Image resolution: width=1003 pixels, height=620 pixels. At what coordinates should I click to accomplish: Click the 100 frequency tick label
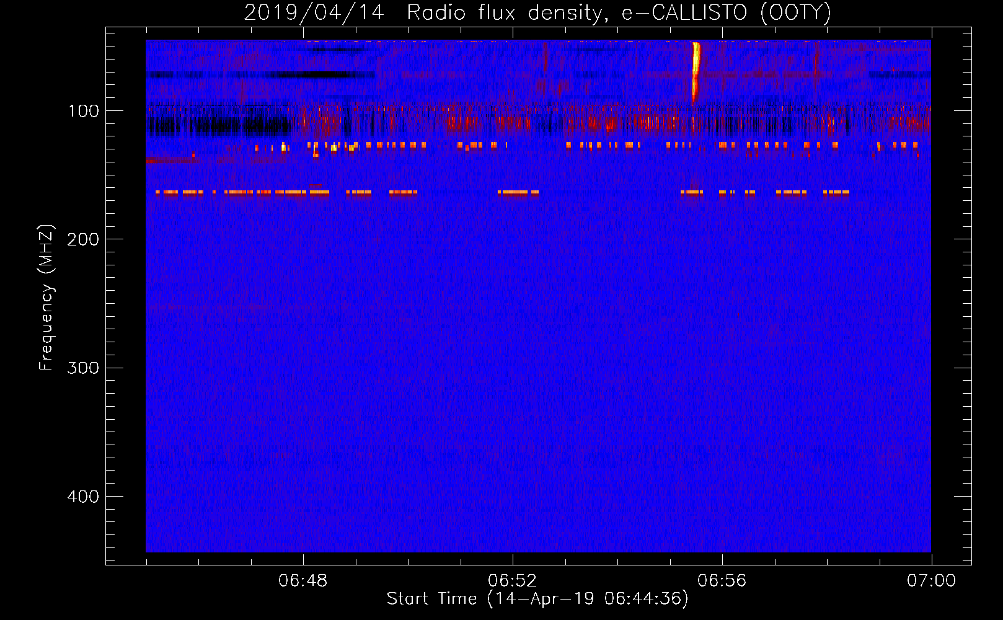tap(84, 111)
